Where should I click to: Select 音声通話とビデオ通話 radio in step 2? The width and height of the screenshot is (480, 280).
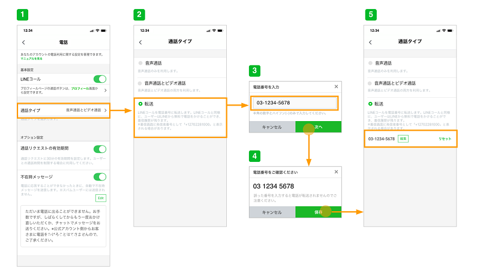pos(140,83)
